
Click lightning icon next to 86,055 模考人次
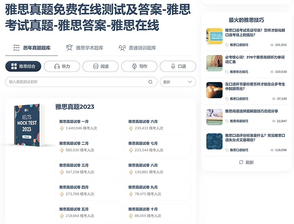(131, 216)
